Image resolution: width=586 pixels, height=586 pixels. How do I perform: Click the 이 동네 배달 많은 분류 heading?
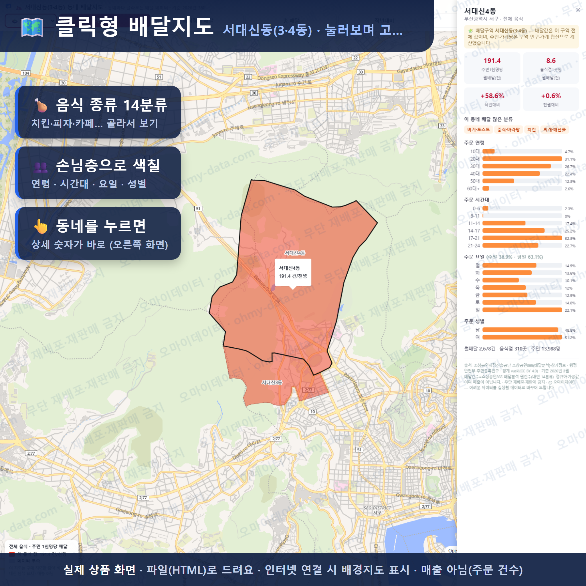coord(488,119)
